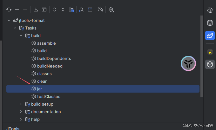Collapse the Tasks folder chevron
The width and height of the screenshot is (216, 130).
pos(15,28)
